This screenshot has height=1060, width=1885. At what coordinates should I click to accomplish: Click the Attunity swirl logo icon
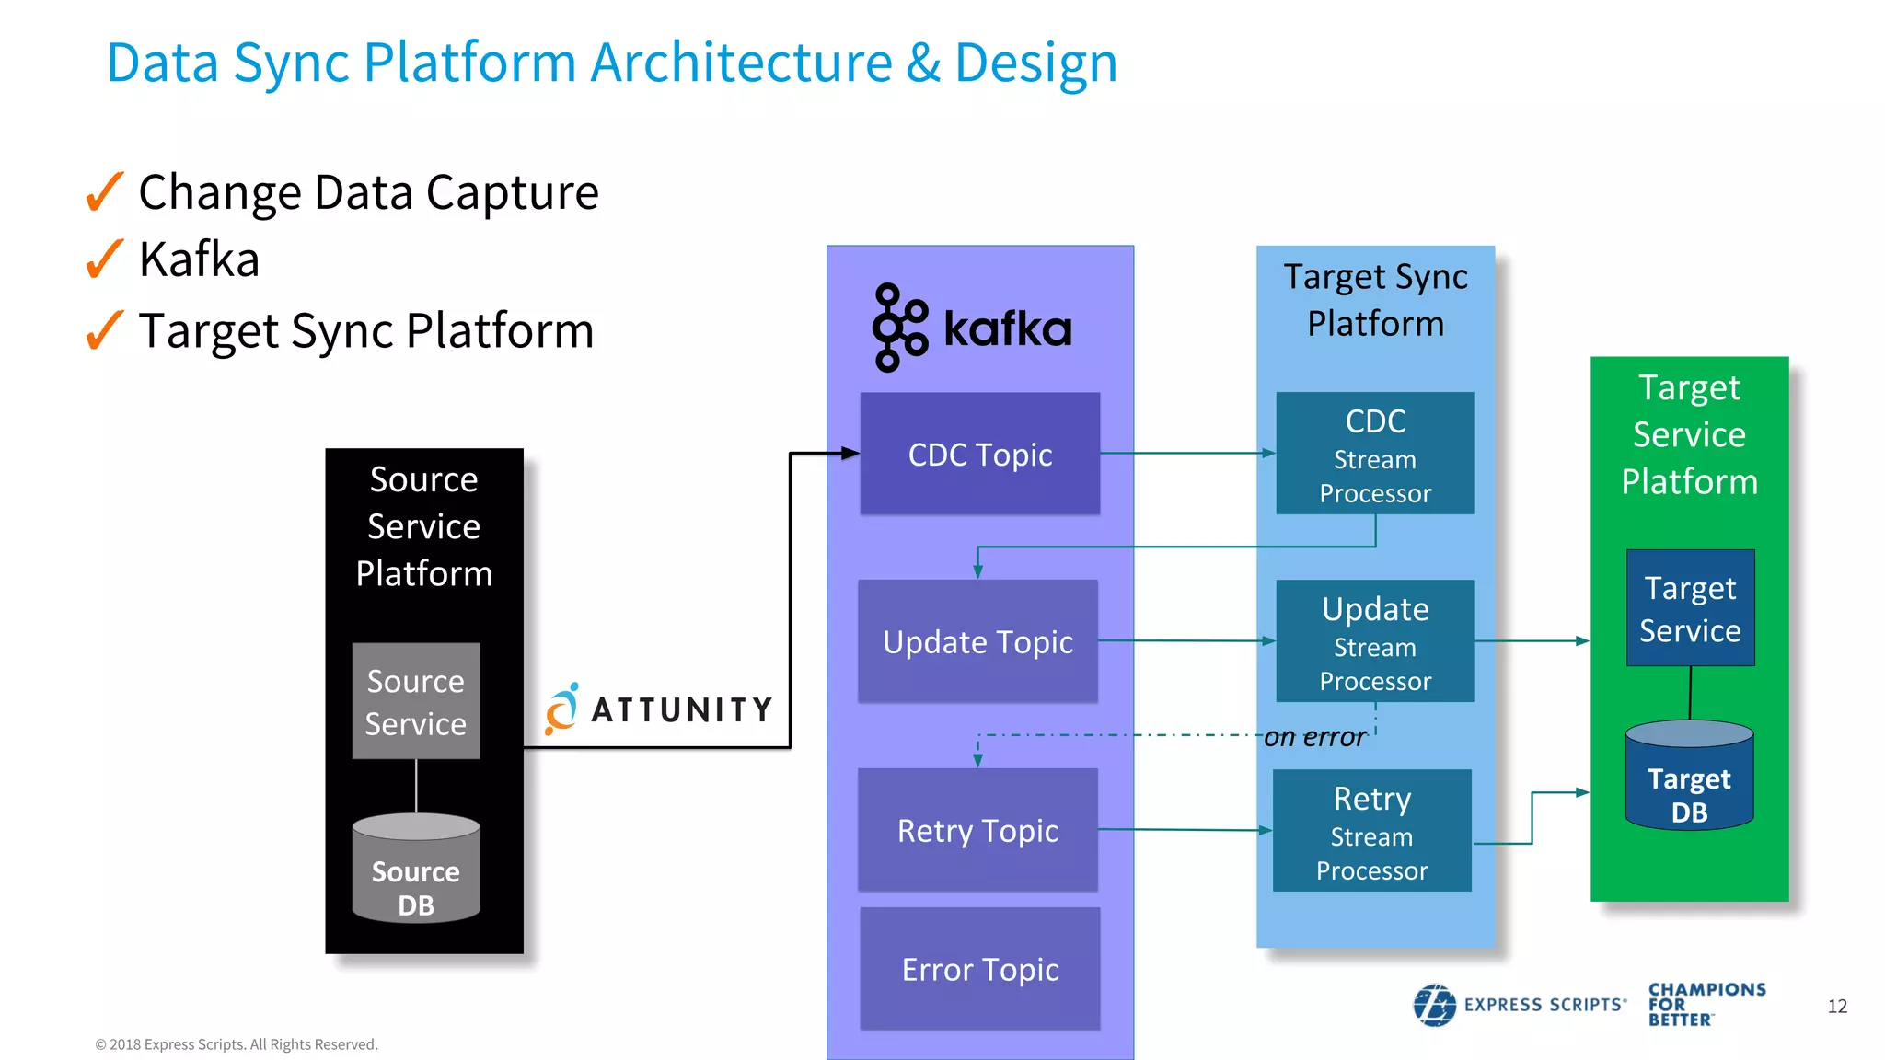pos(562,709)
